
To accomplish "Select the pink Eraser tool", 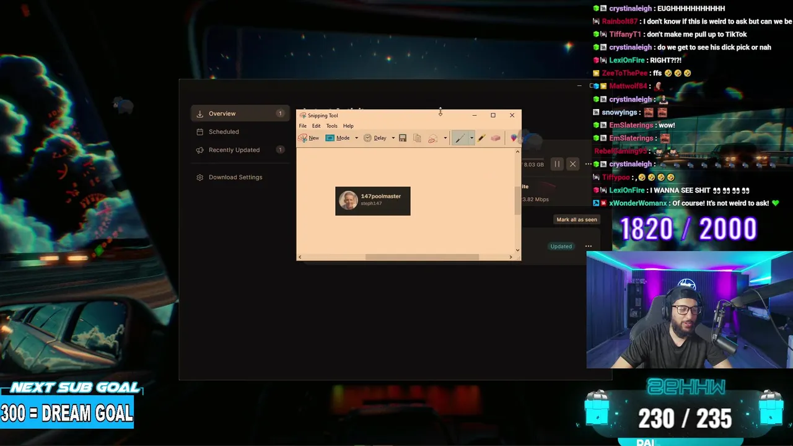I will 496,138.
